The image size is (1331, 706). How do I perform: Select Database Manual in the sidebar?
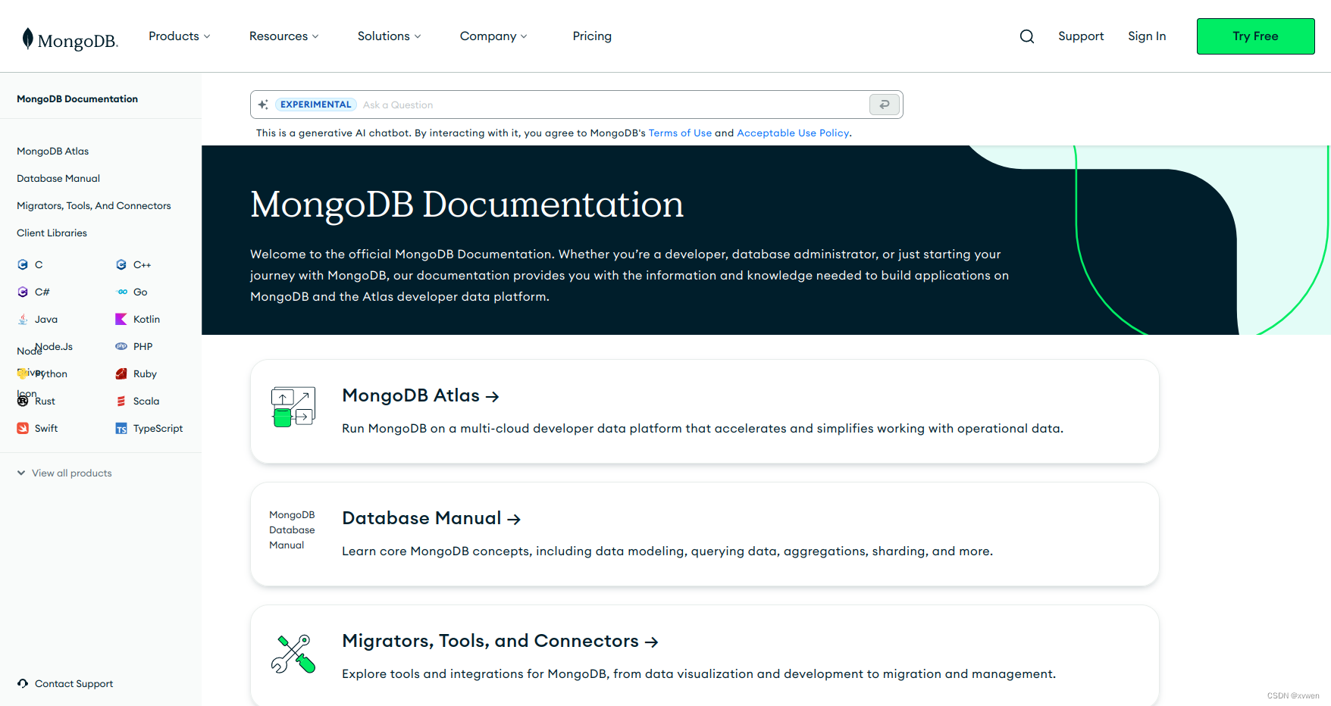(58, 178)
